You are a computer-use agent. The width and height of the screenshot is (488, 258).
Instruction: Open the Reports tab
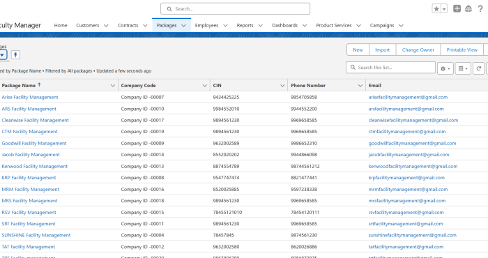pyautogui.click(x=245, y=26)
